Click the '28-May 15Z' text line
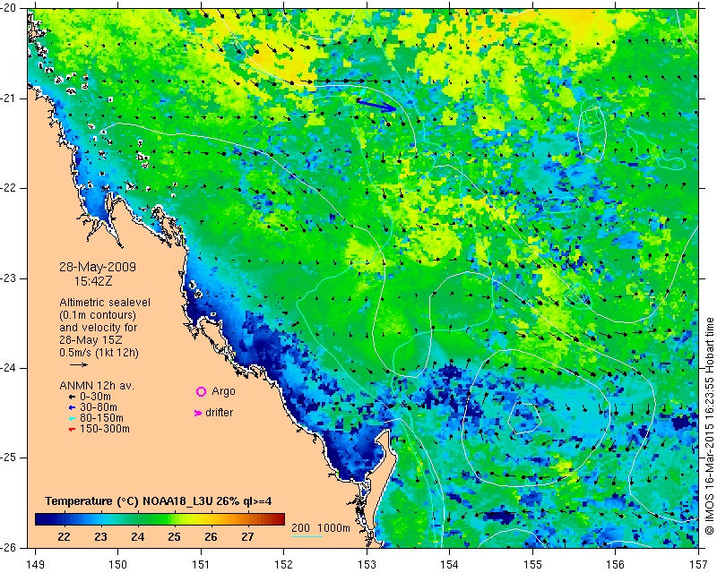The width and height of the screenshot is (717, 573). (x=91, y=340)
